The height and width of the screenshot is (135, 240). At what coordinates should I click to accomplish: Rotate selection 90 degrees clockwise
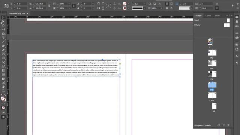click(98, 4)
